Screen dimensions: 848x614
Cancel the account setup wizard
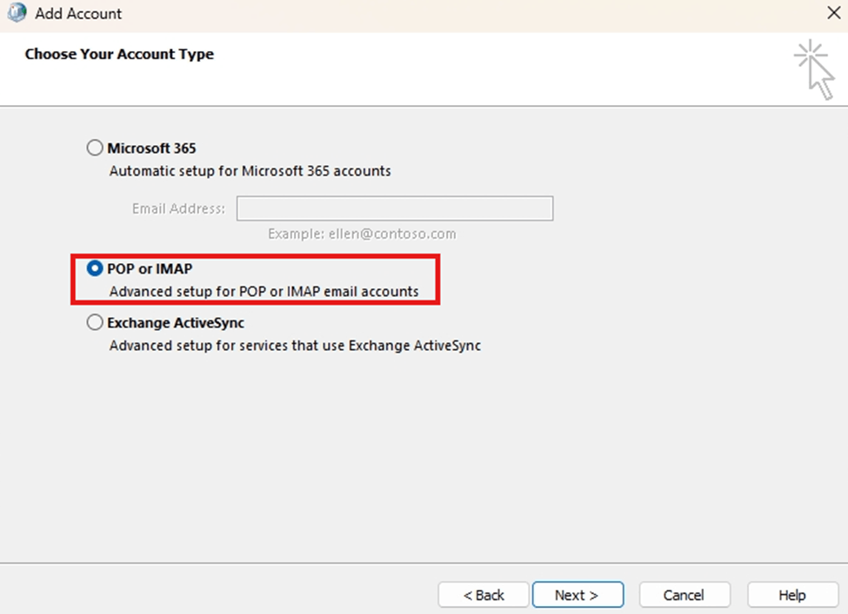point(684,595)
